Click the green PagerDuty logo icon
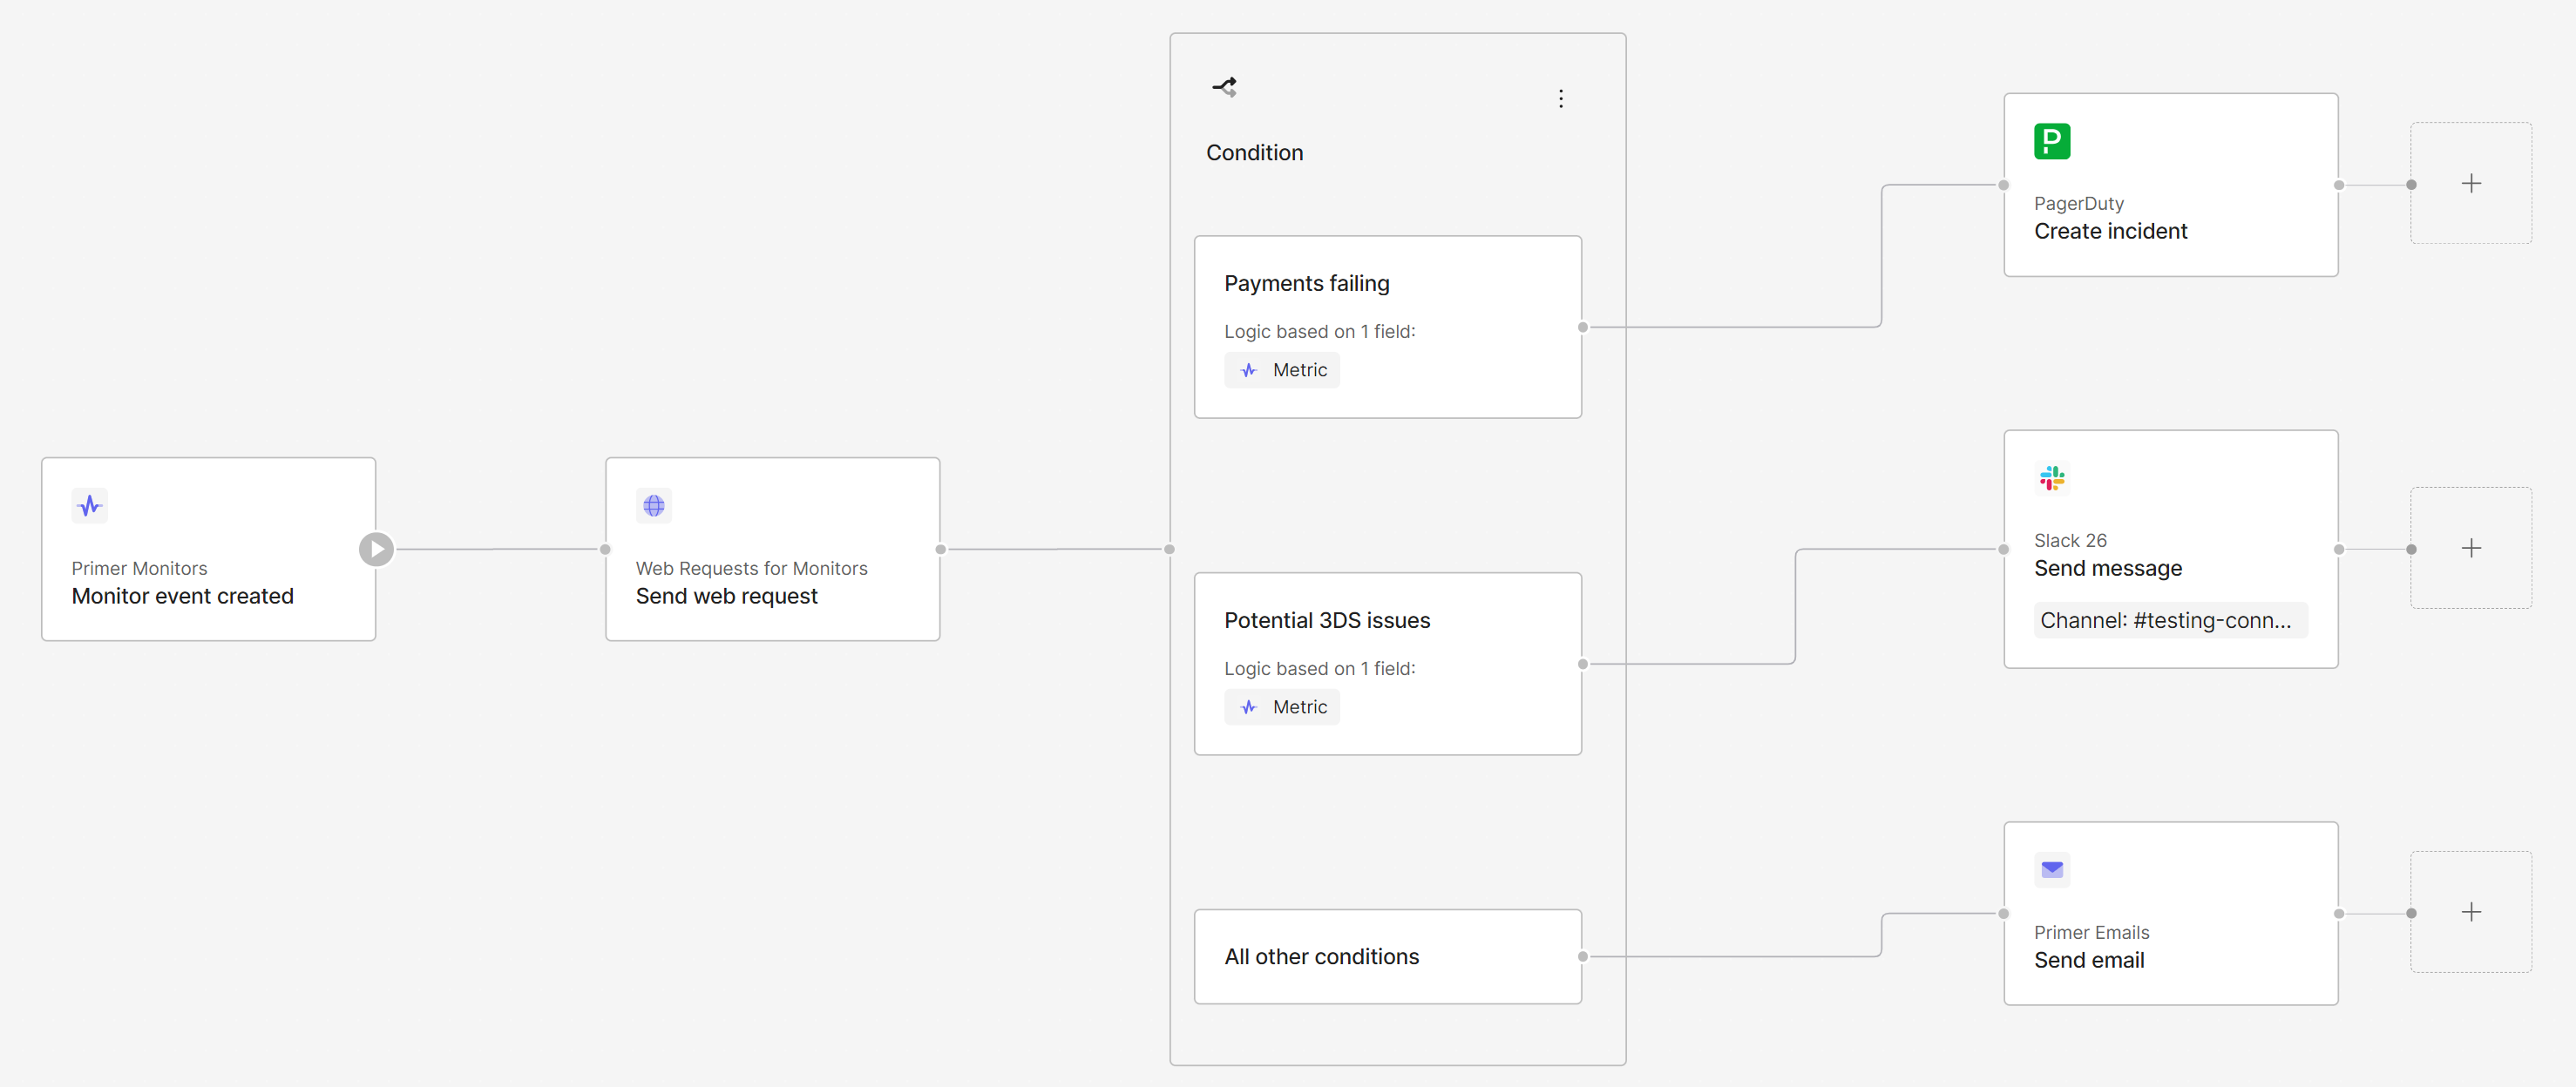This screenshot has width=2576, height=1087. tap(2052, 141)
